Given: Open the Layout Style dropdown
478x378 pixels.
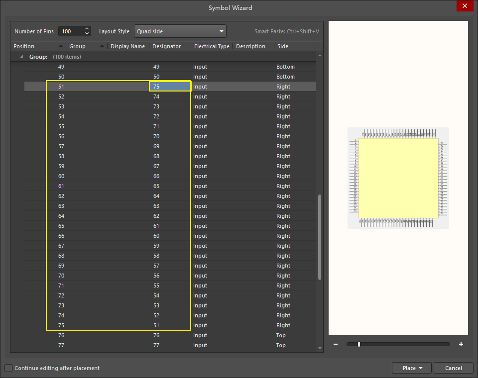Looking at the screenshot, I should tap(180, 31).
